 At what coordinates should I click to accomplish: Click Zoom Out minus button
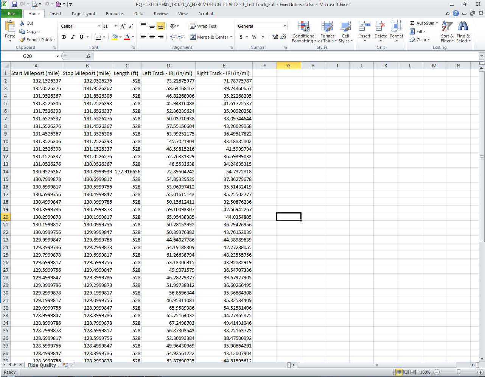tap(436, 372)
